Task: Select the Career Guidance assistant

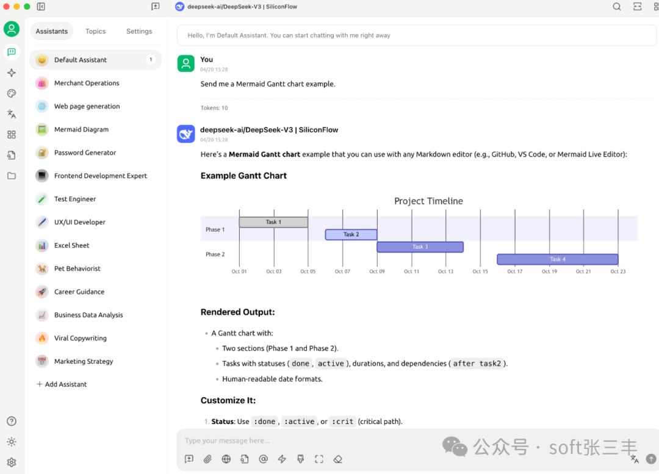Action: click(x=95, y=292)
